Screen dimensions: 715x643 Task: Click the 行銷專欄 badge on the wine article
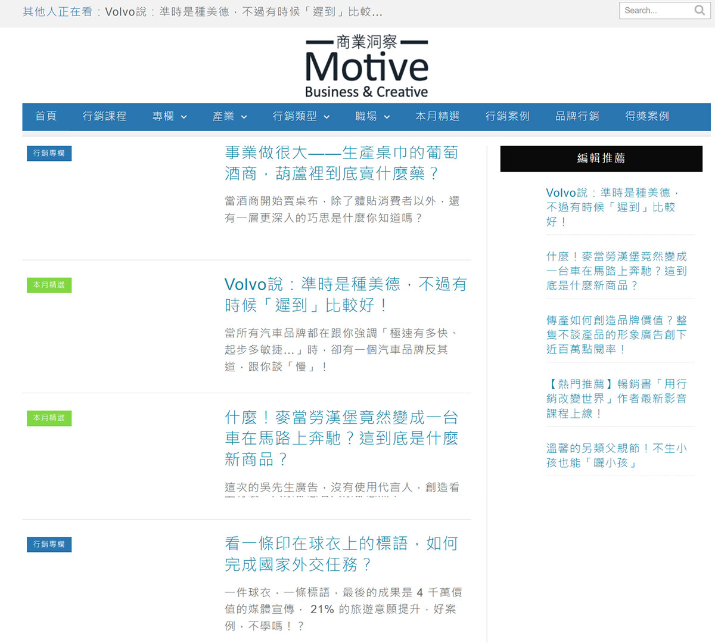(x=49, y=153)
